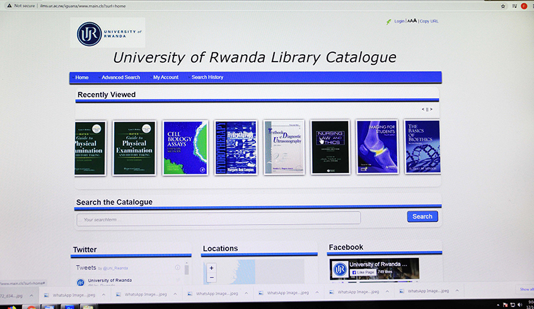The image size is (534, 309).
Task: Bookmark this page with the star icon
Action: pyautogui.click(x=502, y=6)
